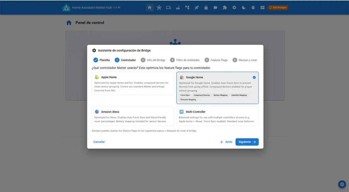Click the router network icon in navbar
Viewport: 349px width, 192px height.
(178, 7)
